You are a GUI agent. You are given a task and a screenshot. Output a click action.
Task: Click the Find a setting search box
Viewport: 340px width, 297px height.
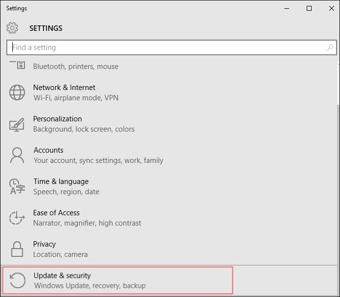(166, 47)
